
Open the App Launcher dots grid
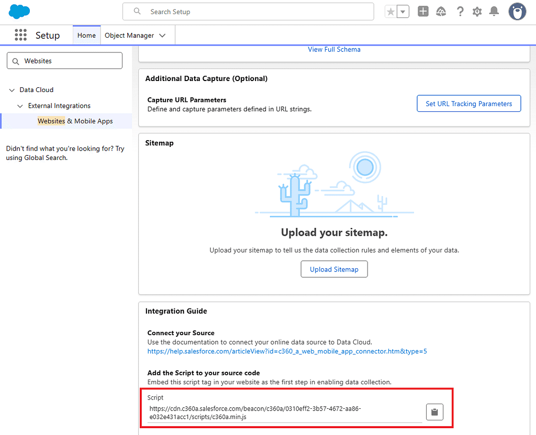[20, 35]
